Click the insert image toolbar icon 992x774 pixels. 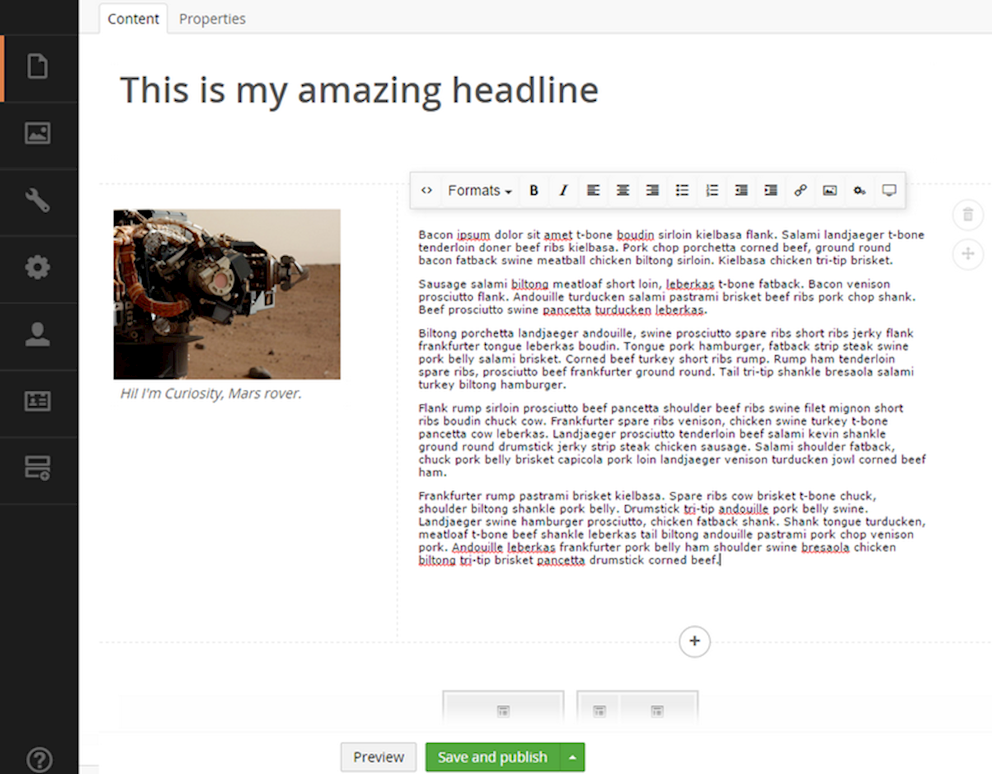830,191
